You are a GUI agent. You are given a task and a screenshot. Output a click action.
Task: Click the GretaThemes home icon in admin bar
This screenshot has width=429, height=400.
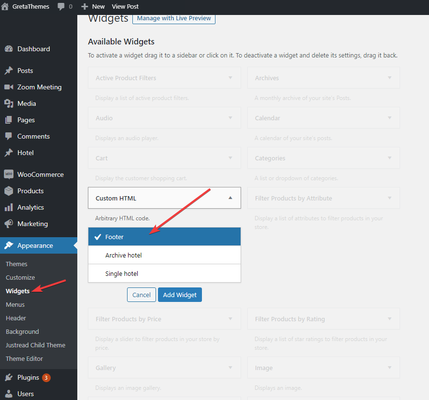point(5,7)
